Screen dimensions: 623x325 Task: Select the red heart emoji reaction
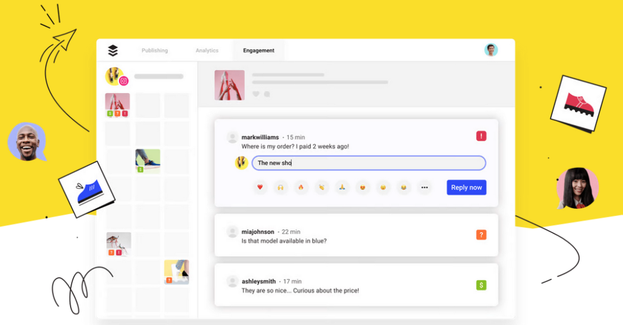pos(260,187)
